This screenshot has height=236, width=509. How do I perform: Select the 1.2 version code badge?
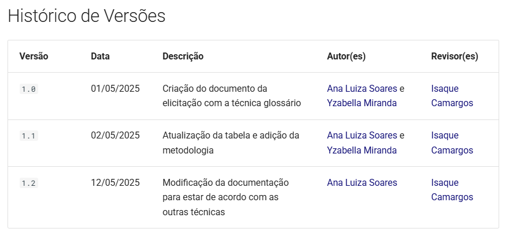tap(29, 183)
